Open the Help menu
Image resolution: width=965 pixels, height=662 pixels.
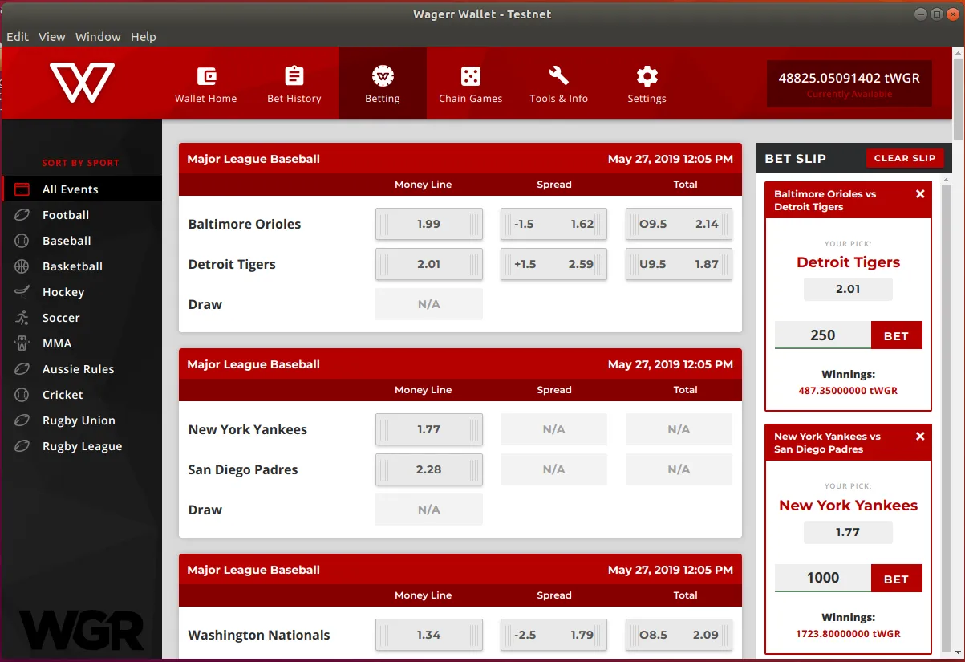pyautogui.click(x=144, y=37)
